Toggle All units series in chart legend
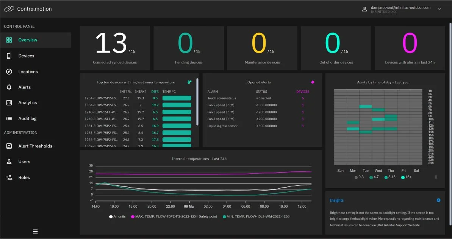This screenshot has height=239, width=452. point(117,217)
